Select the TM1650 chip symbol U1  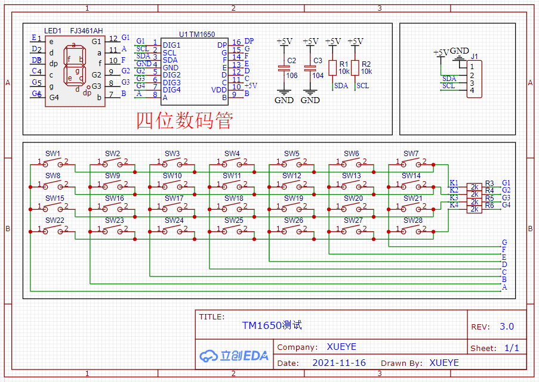[x=194, y=69]
